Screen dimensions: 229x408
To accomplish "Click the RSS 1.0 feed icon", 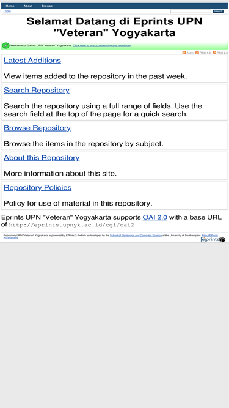I will tap(197, 53).
